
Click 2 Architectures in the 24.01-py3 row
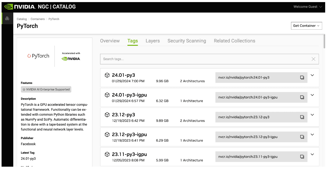point(192,81)
